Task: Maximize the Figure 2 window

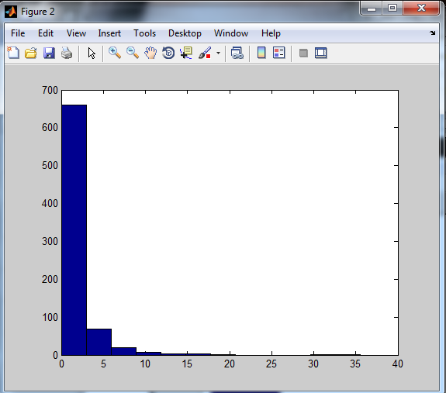Action: click(x=392, y=8)
